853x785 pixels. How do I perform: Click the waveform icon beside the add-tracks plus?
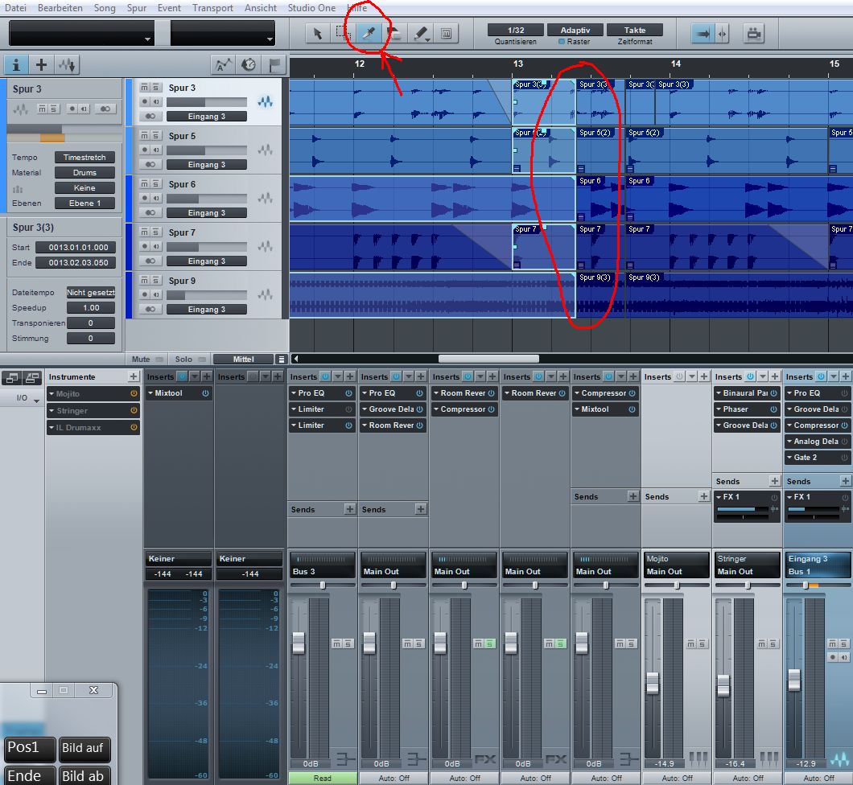pyautogui.click(x=68, y=65)
